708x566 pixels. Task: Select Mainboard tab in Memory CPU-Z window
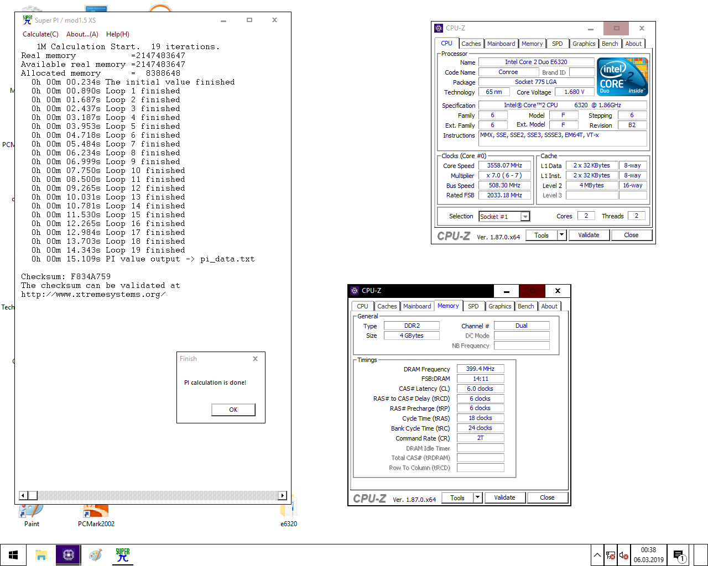tap(417, 306)
